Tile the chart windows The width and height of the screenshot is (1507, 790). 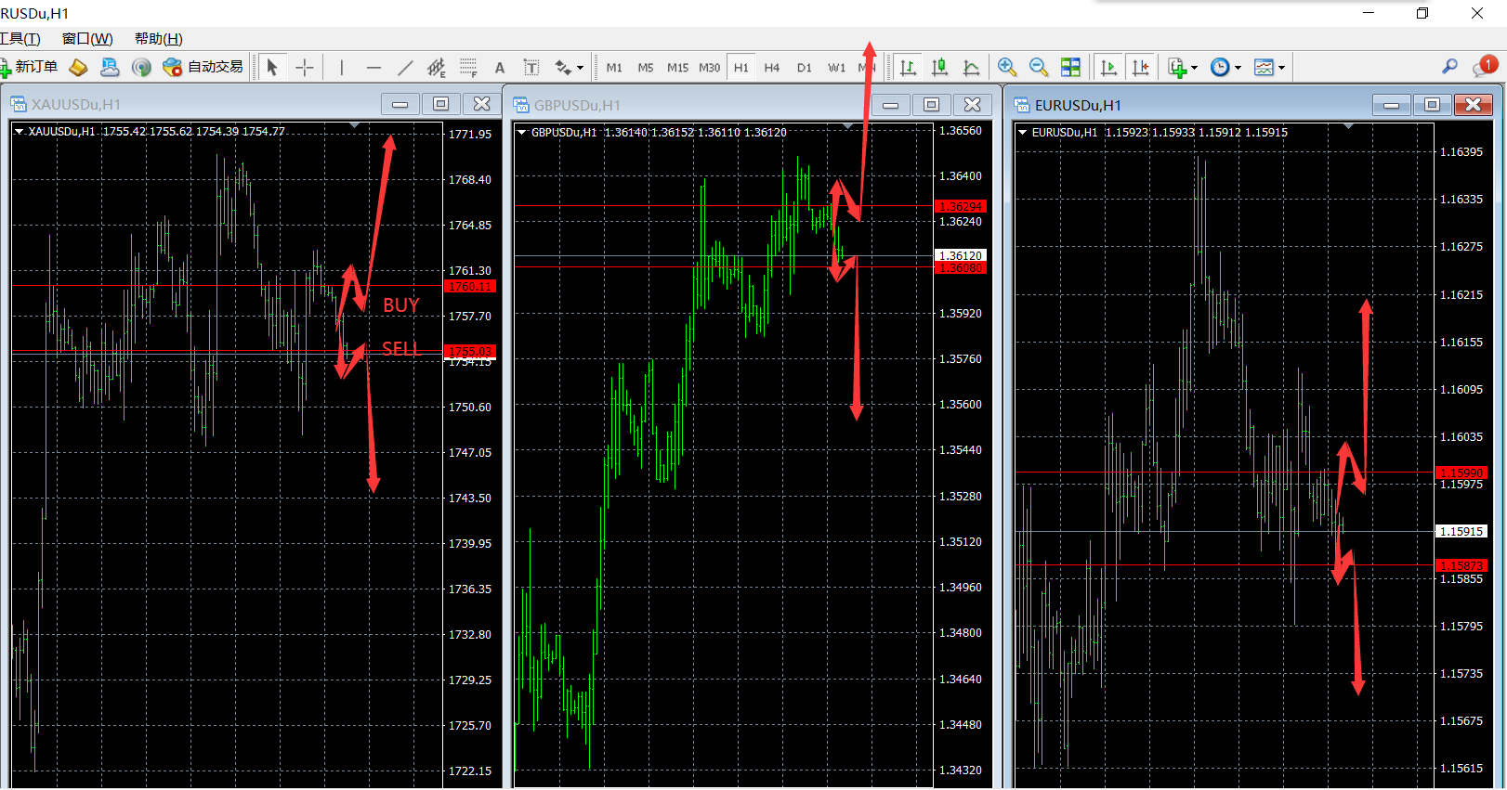[1070, 68]
